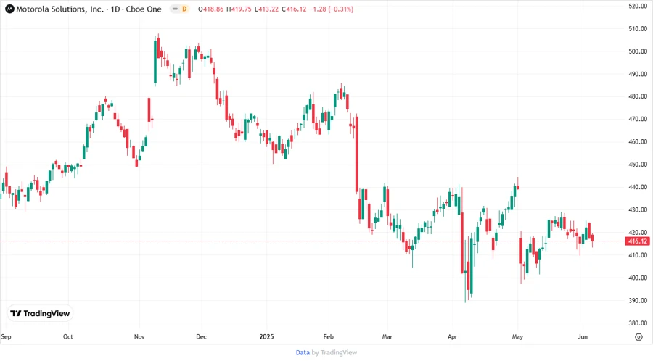653x361 pixels.
Task: Click the 450.00 price axis label
Action: (638, 165)
